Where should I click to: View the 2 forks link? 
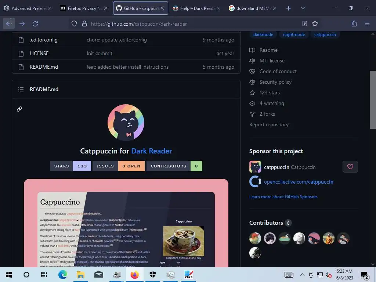coord(267,114)
